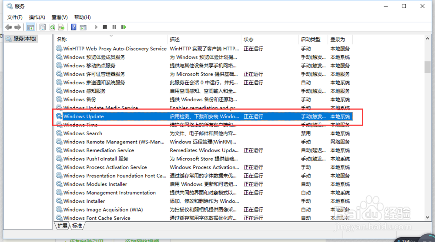Viewport: 435px width, 242px height.
Task: Click gear icon of Windows PushToInstall 服务
Action: (59, 159)
